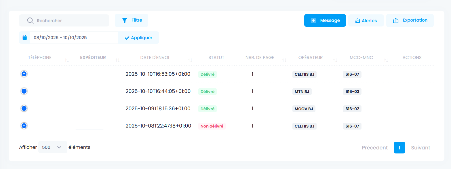Image resolution: width=451 pixels, height=169 pixels.
Task: Create a new Message
Action: [x=325, y=20]
